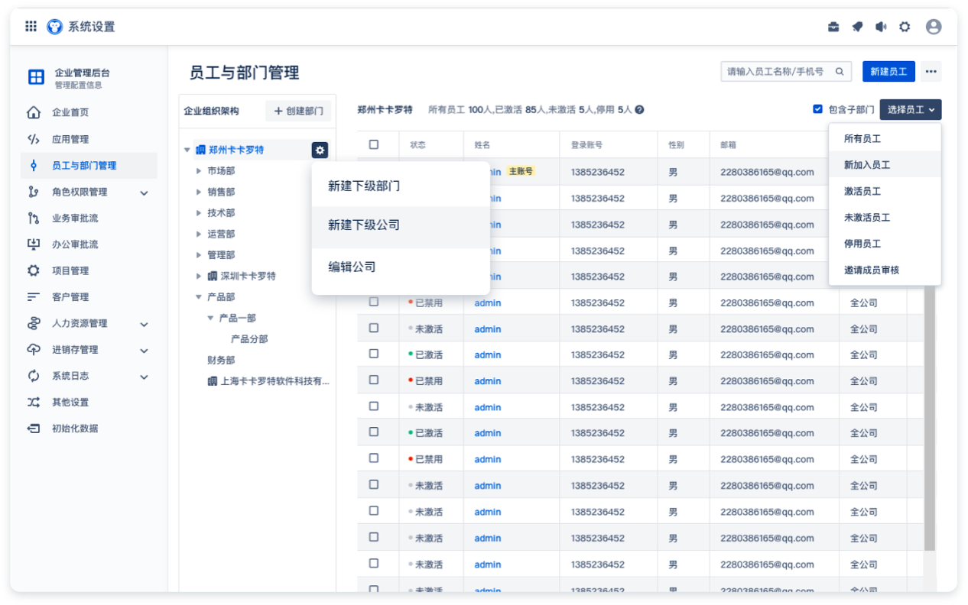Click the search magnifier icon

(839, 72)
